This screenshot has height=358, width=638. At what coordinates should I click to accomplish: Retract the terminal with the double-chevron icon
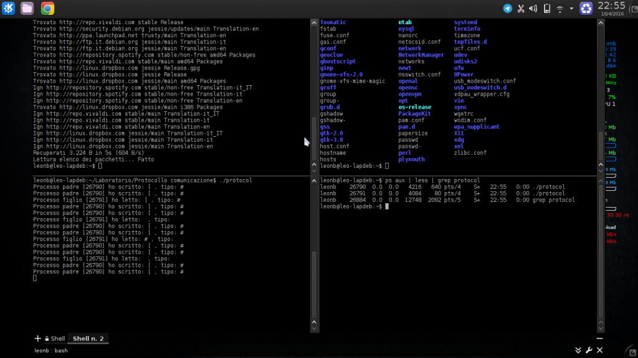[578, 350]
